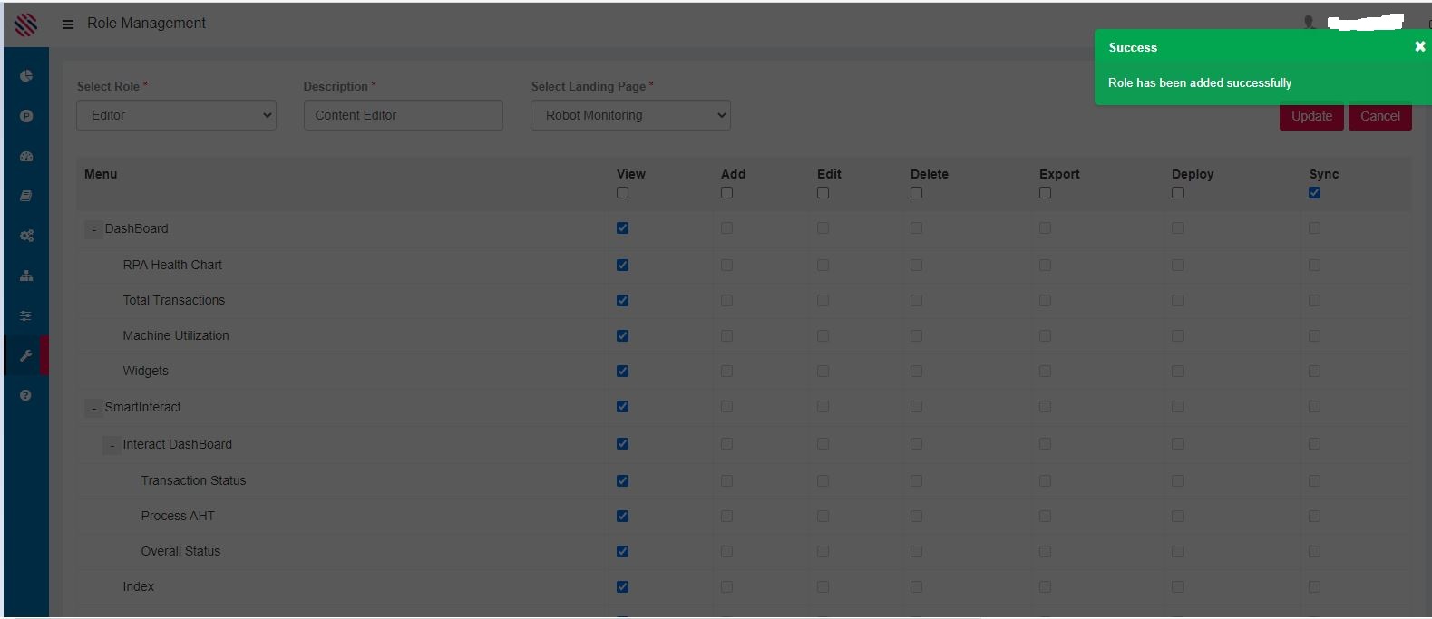Open the circled P sidebar icon
This screenshot has width=1432, height=619.
pos(26,116)
